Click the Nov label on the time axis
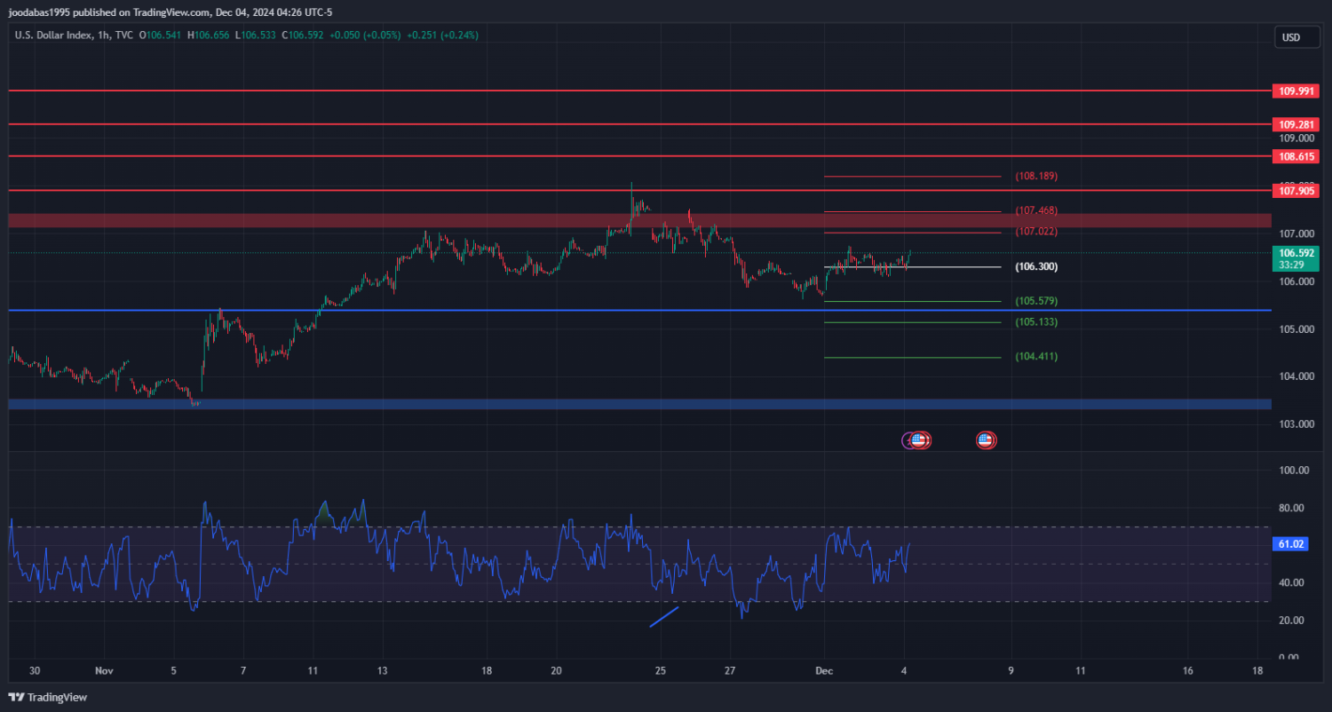 pos(104,670)
